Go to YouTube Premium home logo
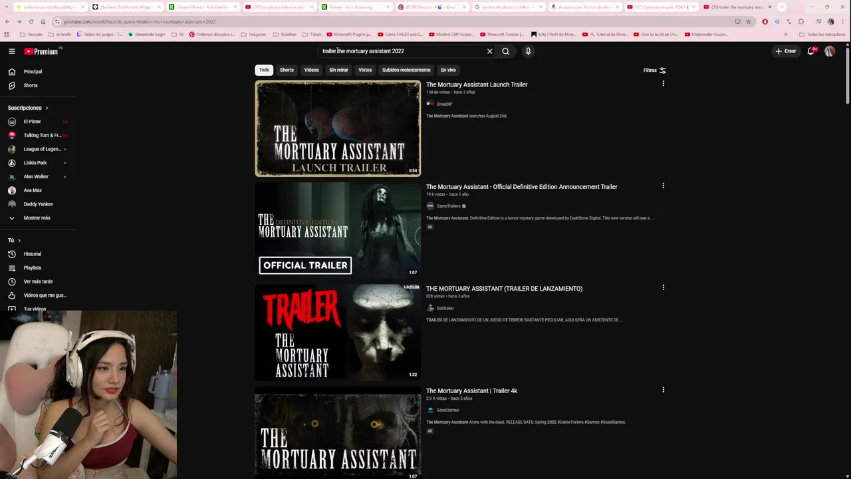Screen dimensions: 851x479 click(41, 51)
